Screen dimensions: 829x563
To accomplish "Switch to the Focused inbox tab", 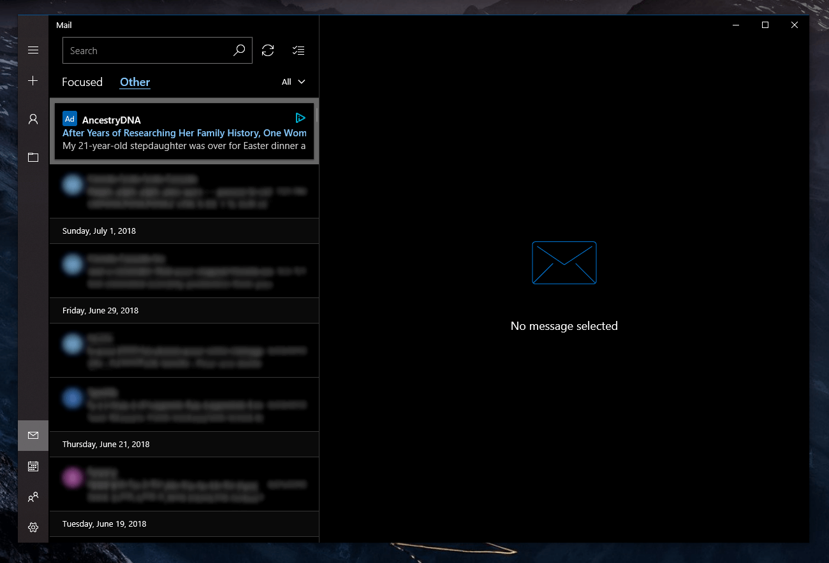I will pos(82,82).
